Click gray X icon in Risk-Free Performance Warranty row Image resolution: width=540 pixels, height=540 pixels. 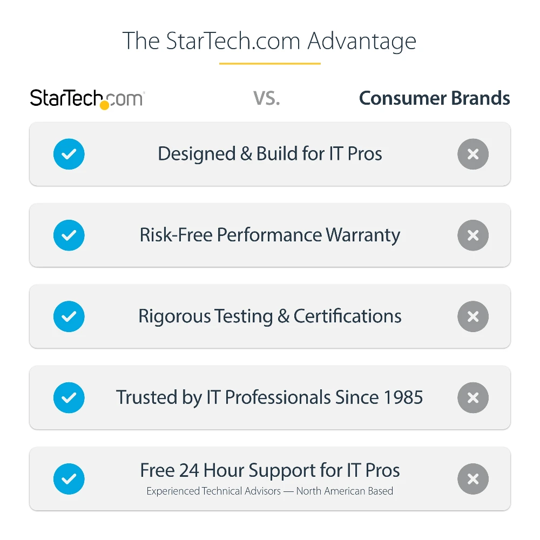tap(473, 235)
